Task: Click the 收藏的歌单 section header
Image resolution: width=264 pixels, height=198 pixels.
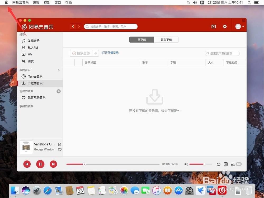Action: coord(26,106)
